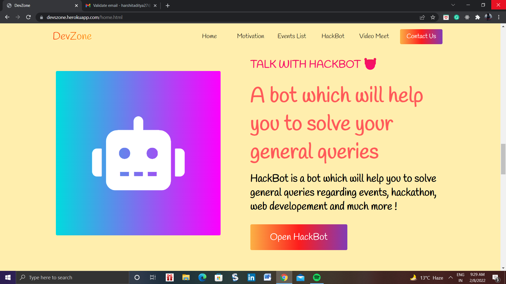Open the Mail app from the taskbar
This screenshot has width=506, height=284.
pyautogui.click(x=300, y=277)
